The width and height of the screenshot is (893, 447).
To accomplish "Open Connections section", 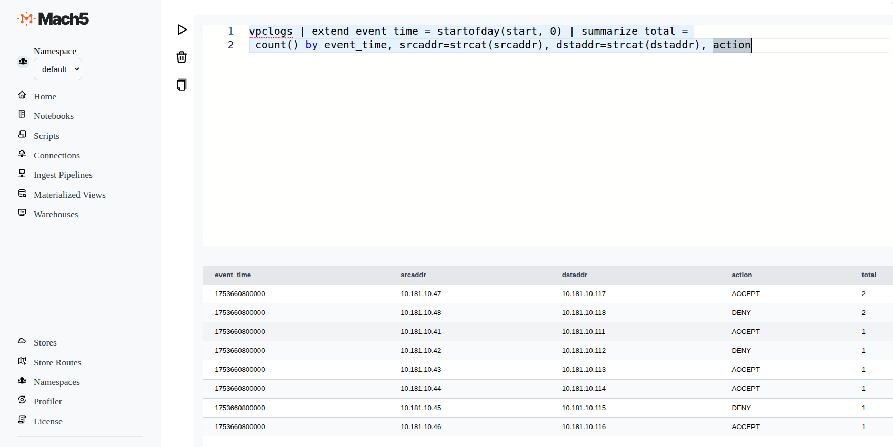I will pyautogui.click(x=57, y=155).
